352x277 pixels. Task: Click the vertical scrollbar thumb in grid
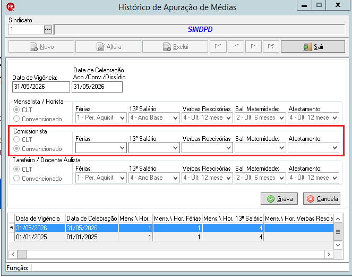(338, 232)
